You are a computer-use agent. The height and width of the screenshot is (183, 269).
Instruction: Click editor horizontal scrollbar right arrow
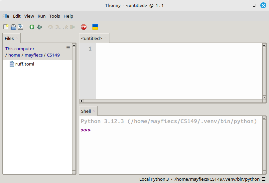click(x=264, y=101)
